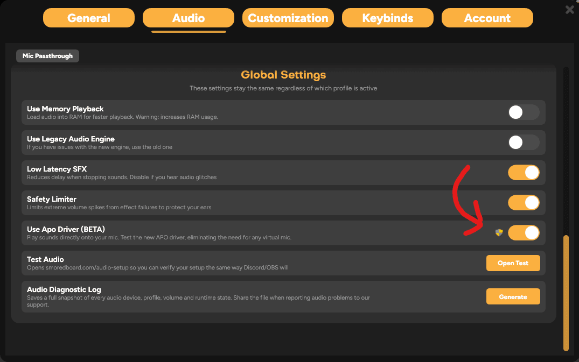Click the Open Test button
This screenshot has height=362, width=579.
513,263
